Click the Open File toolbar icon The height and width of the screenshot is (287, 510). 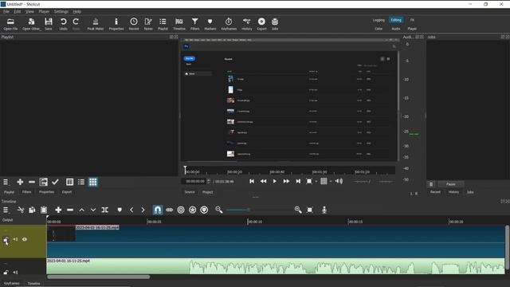click(x=10, y=24)
